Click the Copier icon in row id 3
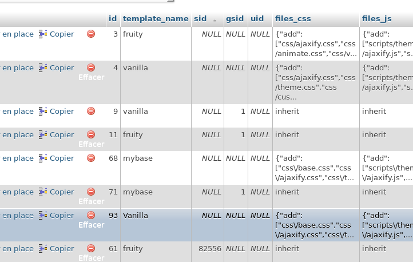Screen dimensions: 413x262 (43, 34)
